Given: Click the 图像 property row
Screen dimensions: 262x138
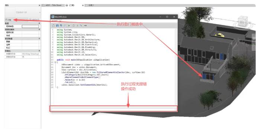Looking at the screenshot, I should coord(23,42).
